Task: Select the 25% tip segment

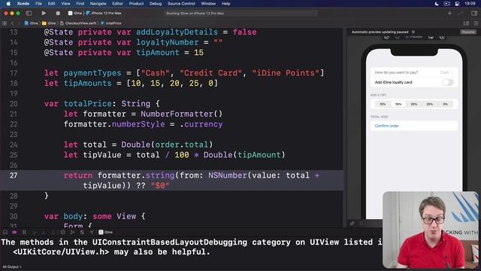Action: click(x=429, y=104)
